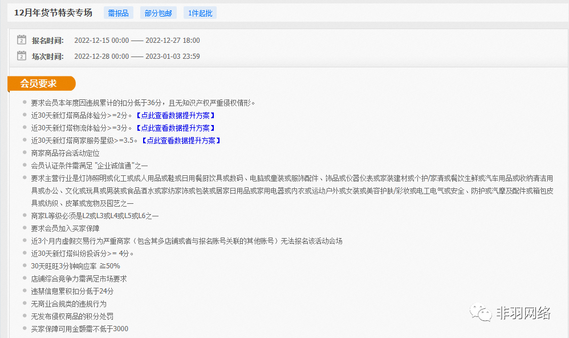Viewport: 569px width, 338px height.
Task: Select the 1件起批 tag
Action: pyautogui.click(x=200, y=13)
